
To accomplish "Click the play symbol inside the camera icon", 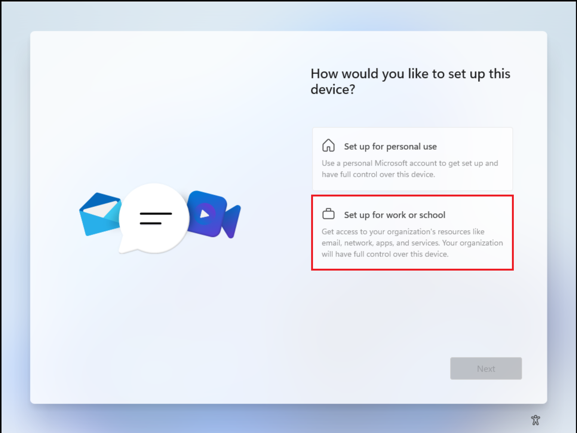I will tap(205, 215).
